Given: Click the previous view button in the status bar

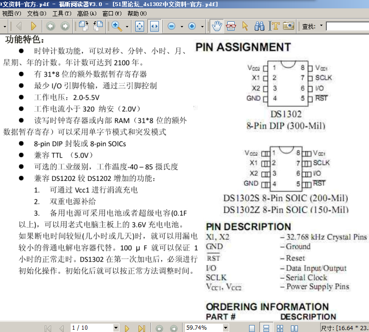Looking at the screenshot, I should click(159, 328).
